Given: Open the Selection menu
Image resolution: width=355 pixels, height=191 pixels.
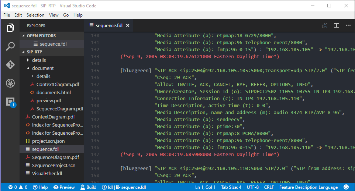Looking at the screenshot, I should 35,15.
